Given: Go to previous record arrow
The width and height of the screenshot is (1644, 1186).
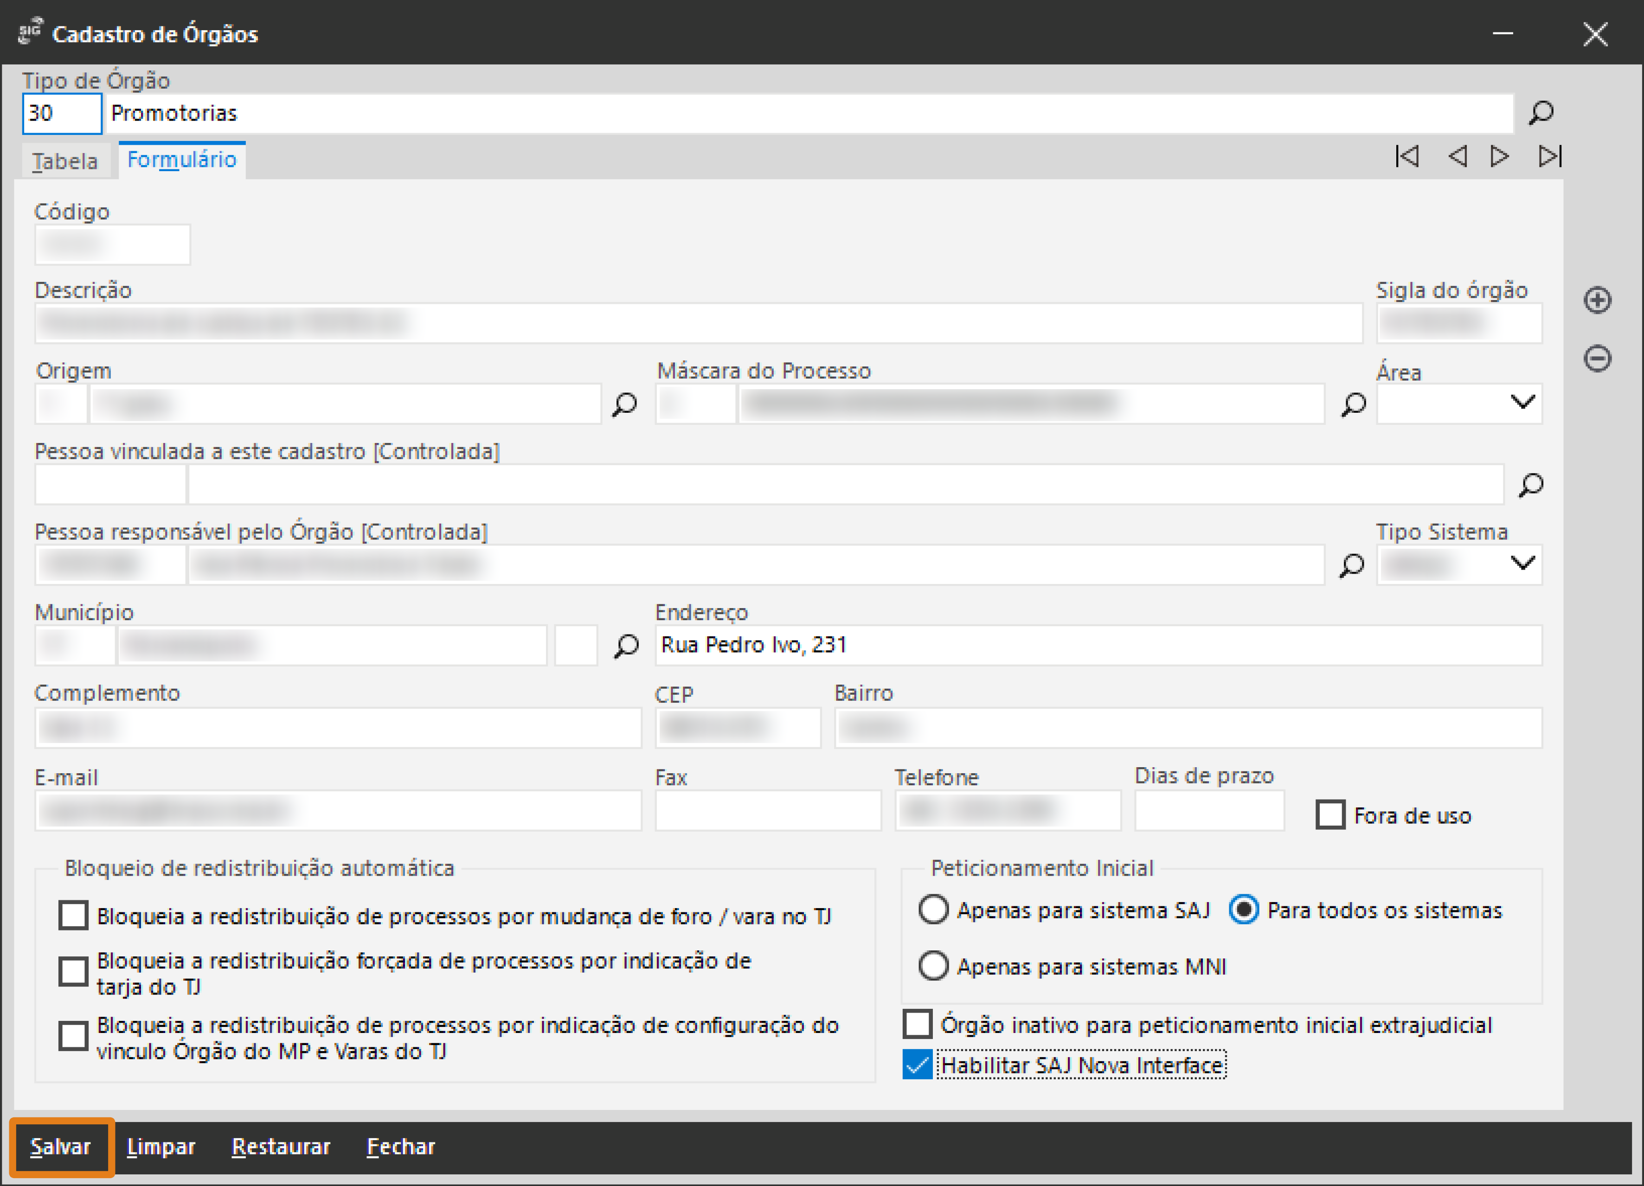Looking at the screenshot, I should (x=1457, y=156).
